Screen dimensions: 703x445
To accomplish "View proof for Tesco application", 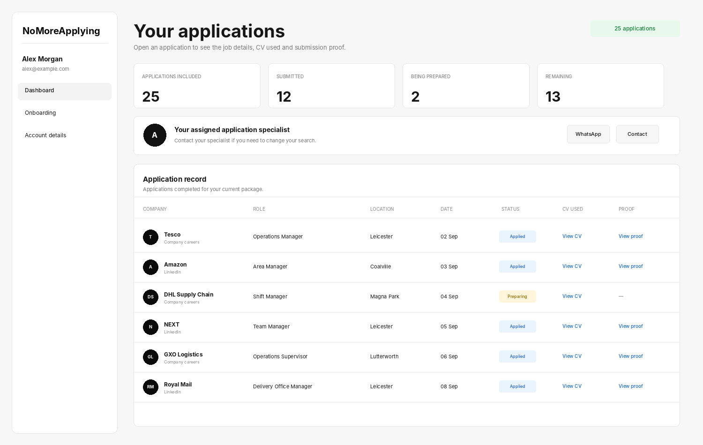I will (x=631, y=236).
